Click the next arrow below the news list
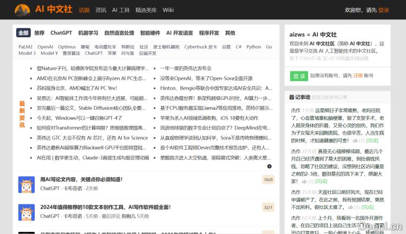Screen dimensions: 406x234 click(270, 166)
